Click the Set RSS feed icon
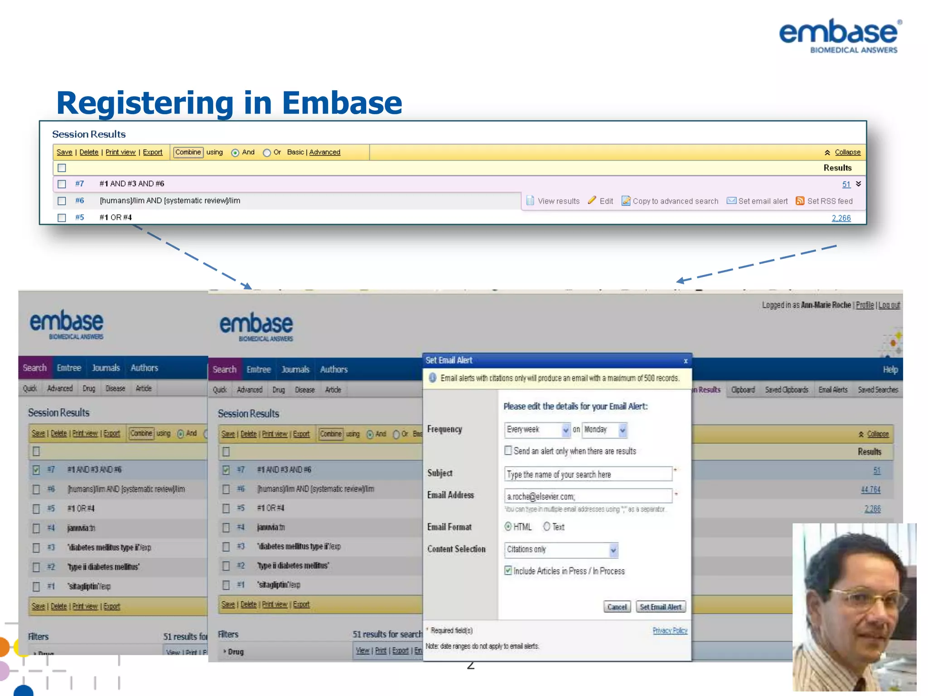The width and height of the screenshot is (928, 696). (800, 201)
